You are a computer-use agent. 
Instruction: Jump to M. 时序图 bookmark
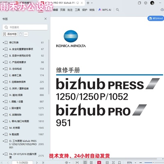14,128
